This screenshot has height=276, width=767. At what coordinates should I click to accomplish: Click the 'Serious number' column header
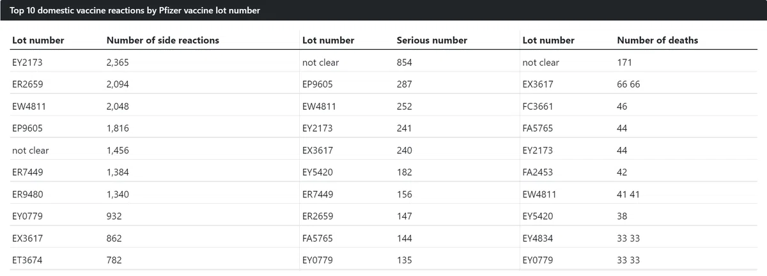pyautogui.click(x=431, y=40)
